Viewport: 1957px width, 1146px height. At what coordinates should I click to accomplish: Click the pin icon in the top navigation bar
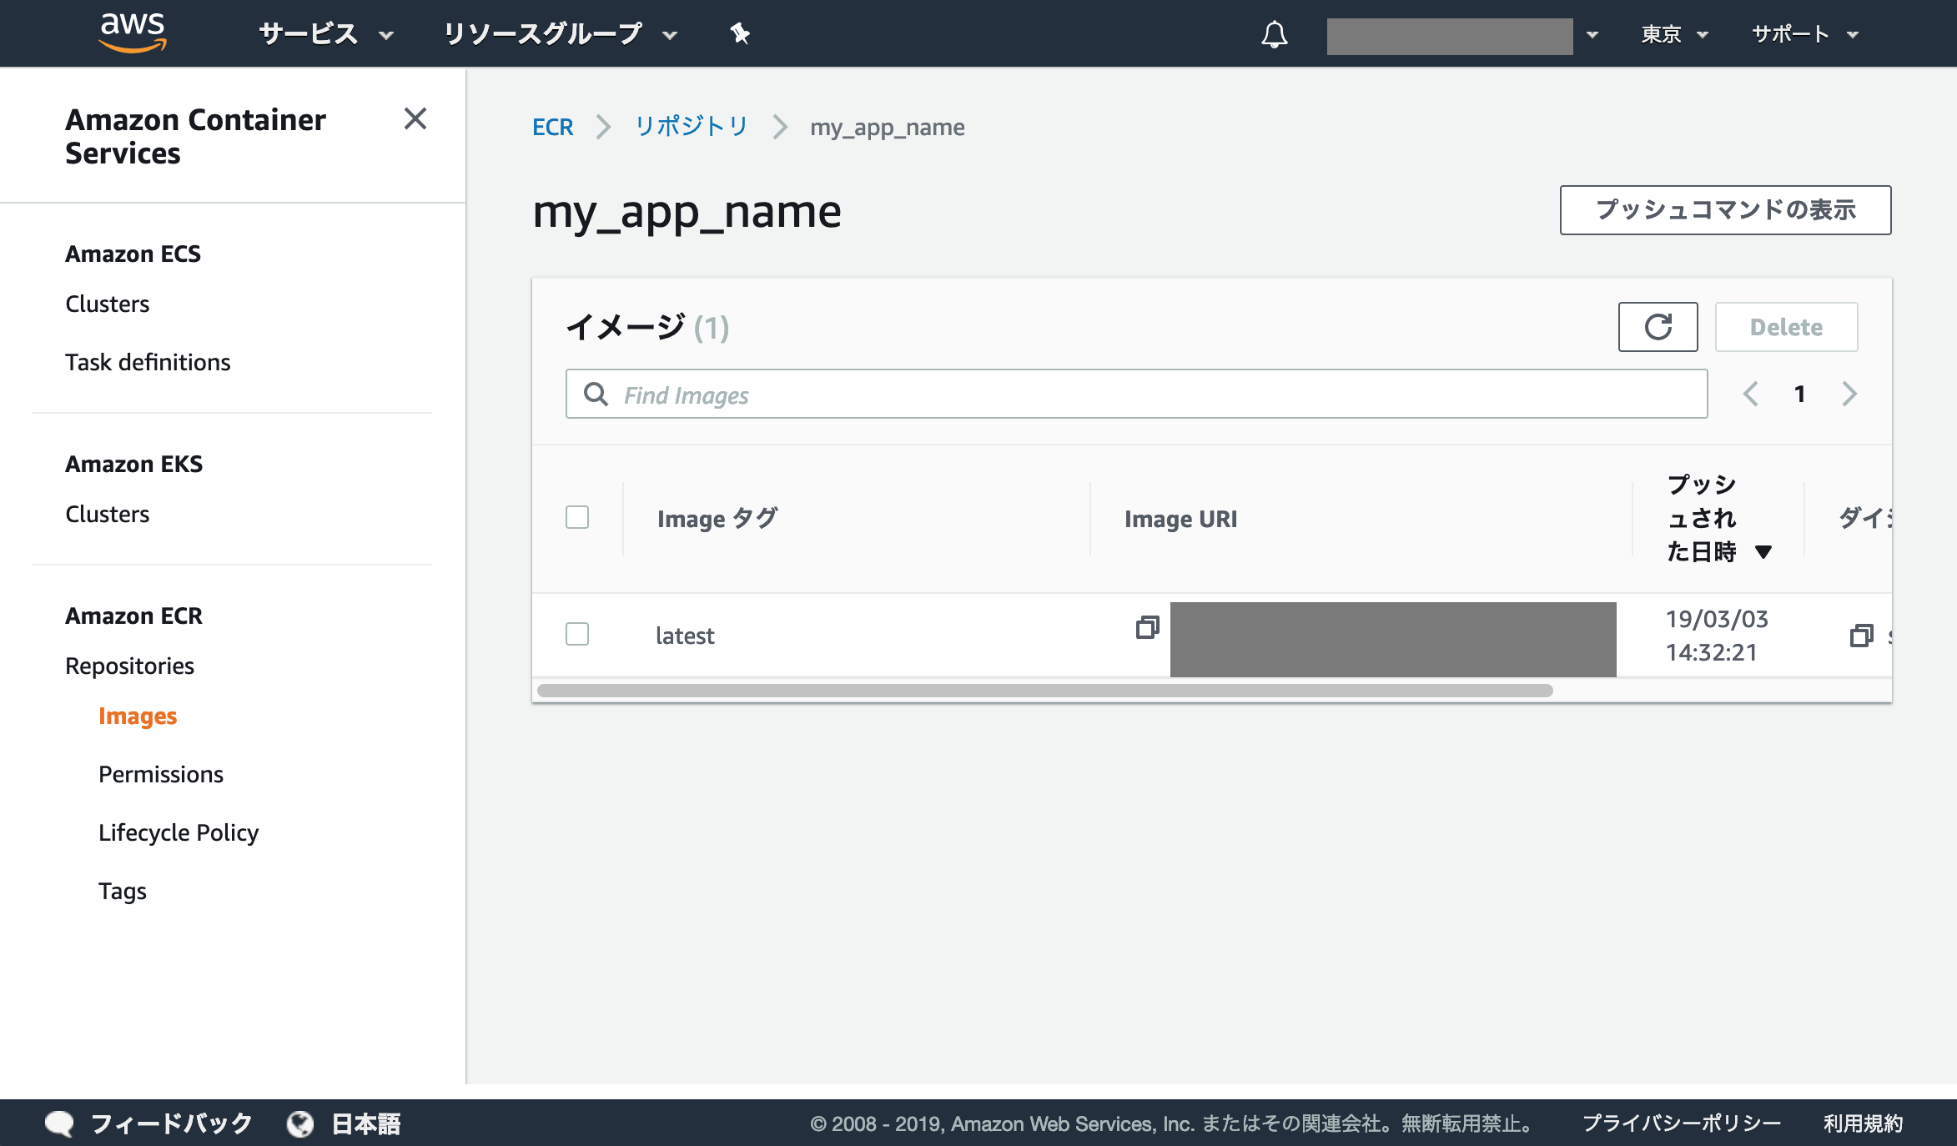point(739,33)
